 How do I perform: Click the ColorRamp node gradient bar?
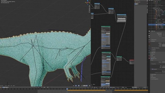pos(121,19)
